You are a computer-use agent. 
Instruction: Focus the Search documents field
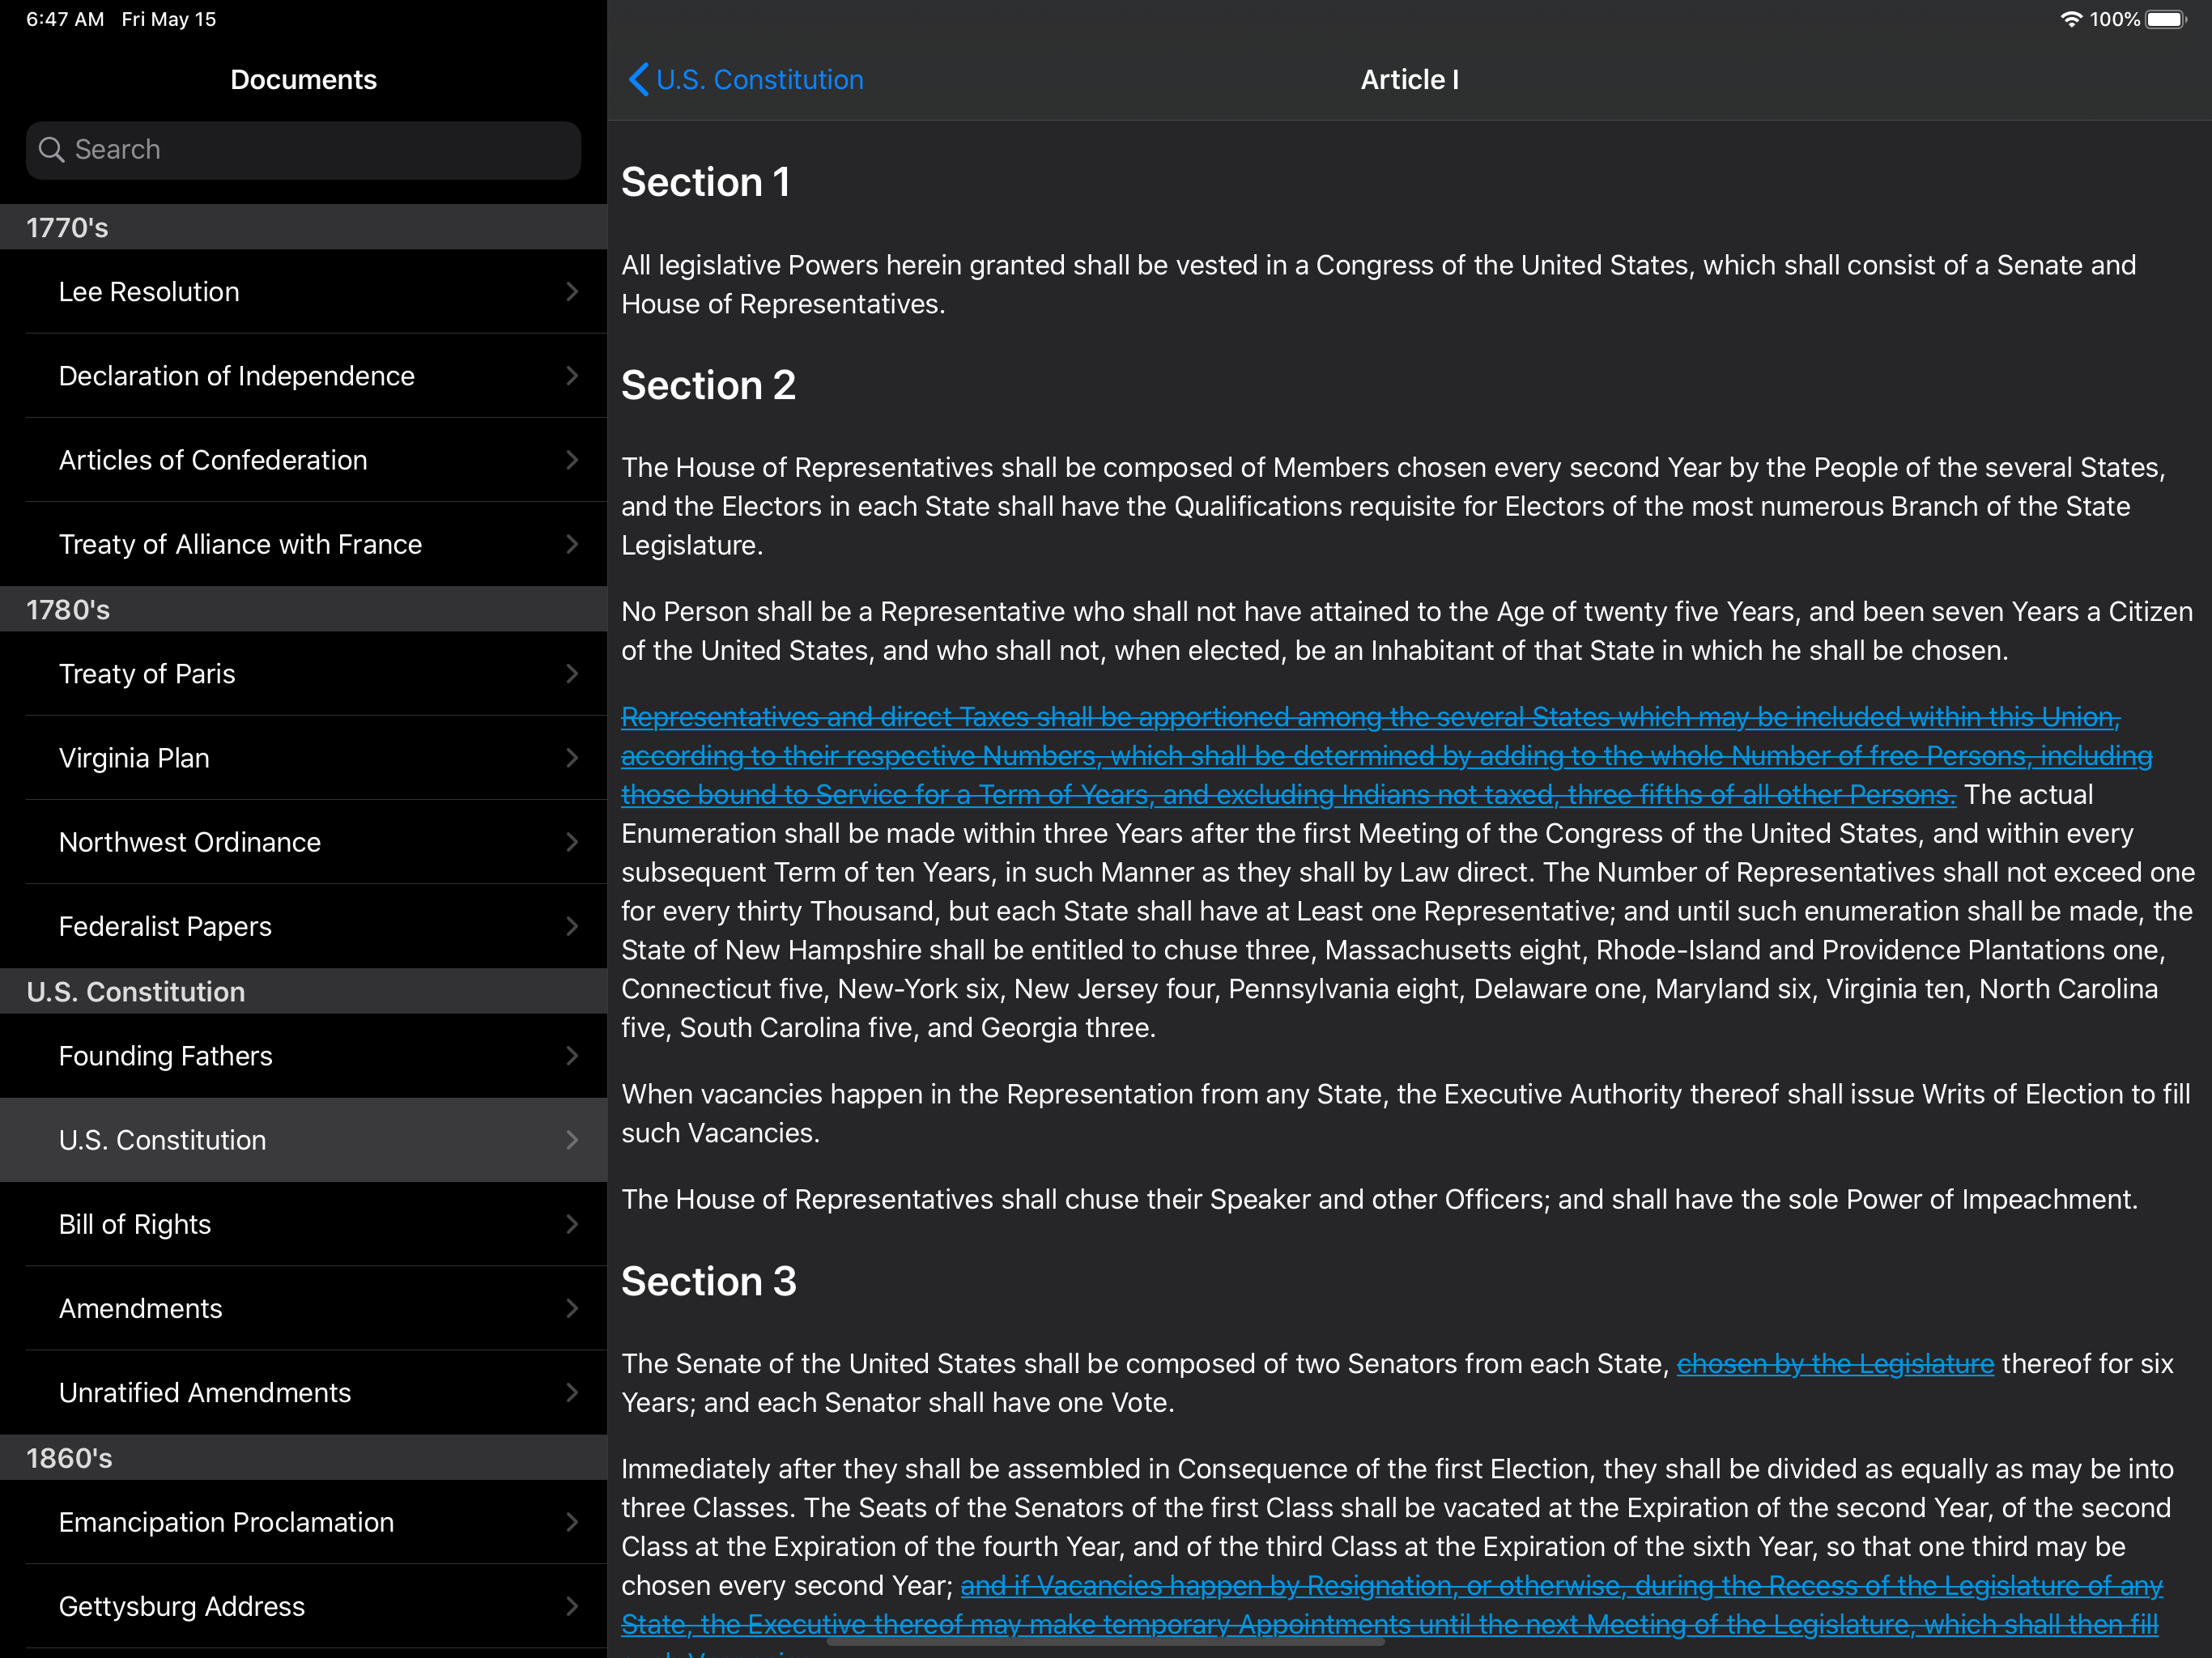pyautogui.click(x=303, y=150)
